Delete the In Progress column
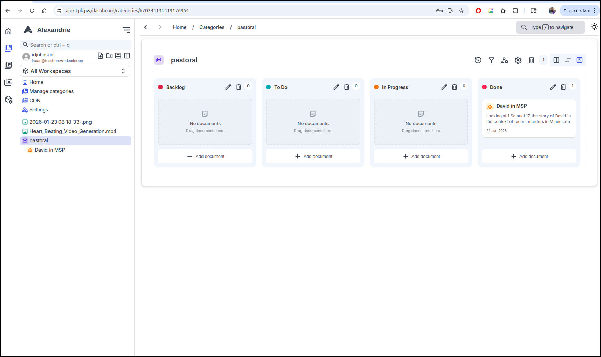The height and width of the screenshot is (357, 601). pos(454,87)
